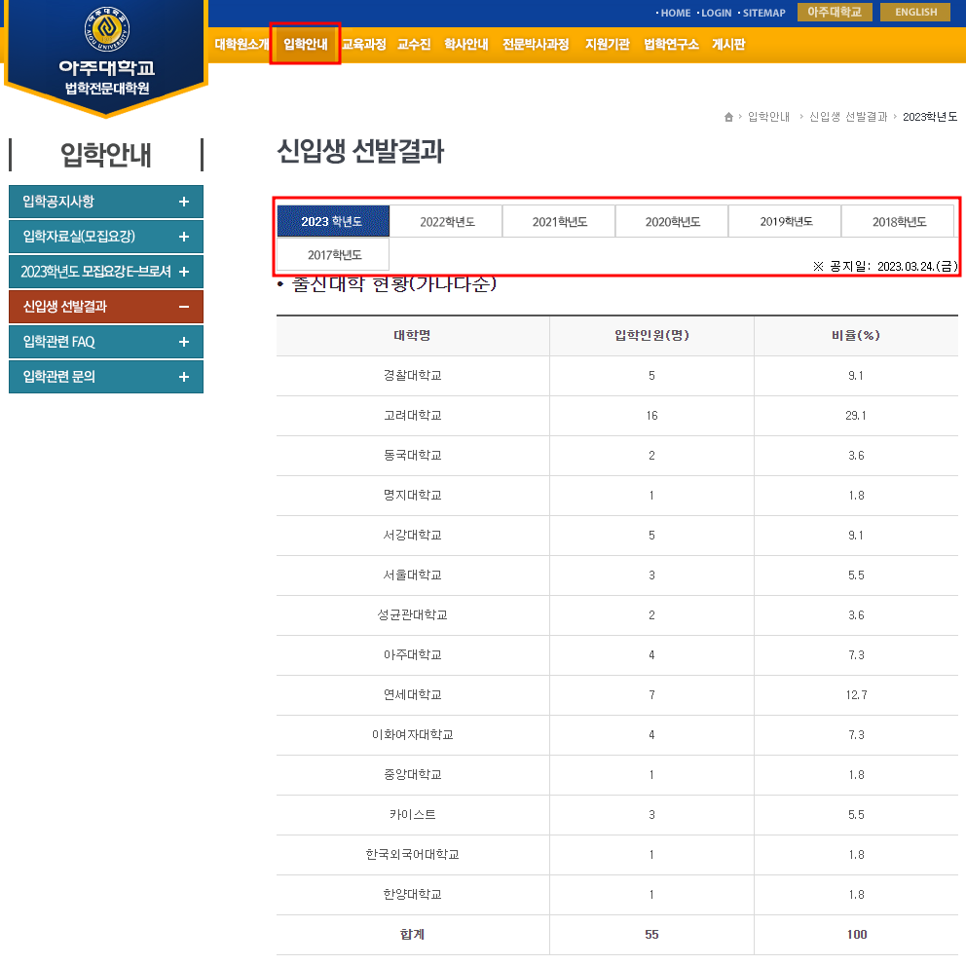Click the 연세대학교 row name
The width and height of the screenshot is (966, 965).
pyautogui.click(x=412, y=695)
